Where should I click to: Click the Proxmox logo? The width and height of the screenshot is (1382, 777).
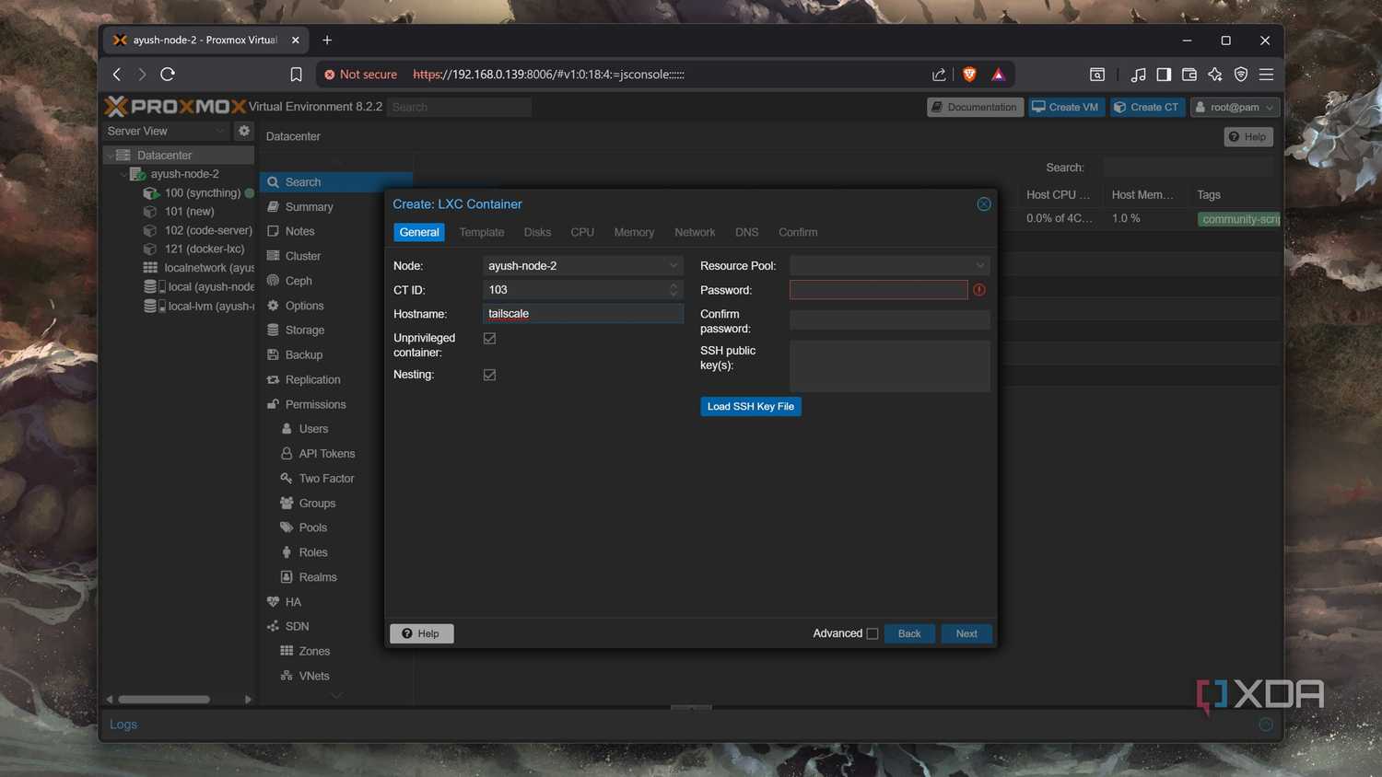tap(175, 107)
